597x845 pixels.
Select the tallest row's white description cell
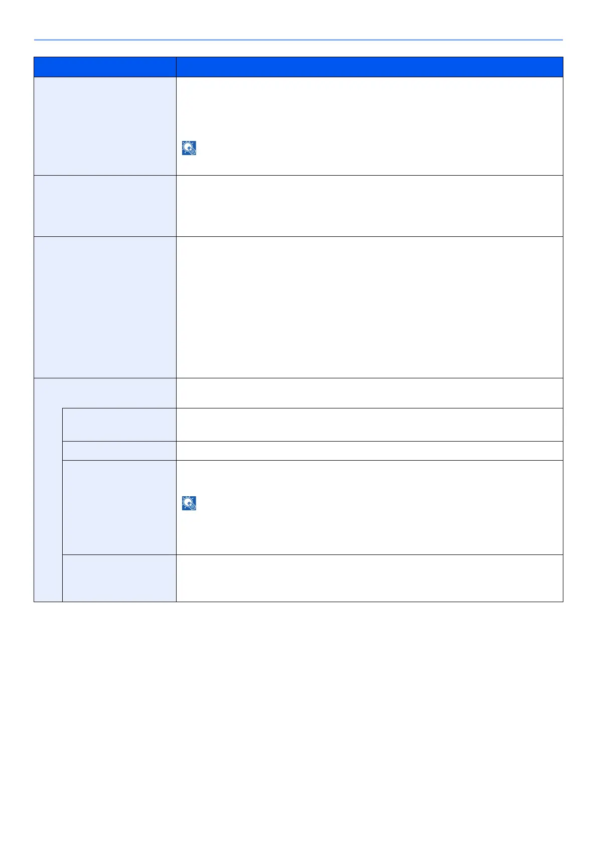pyautogui.click(x=369, y=307)
